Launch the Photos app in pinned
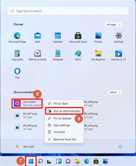Viewport: 136px width, 166px height. (98, 38)
